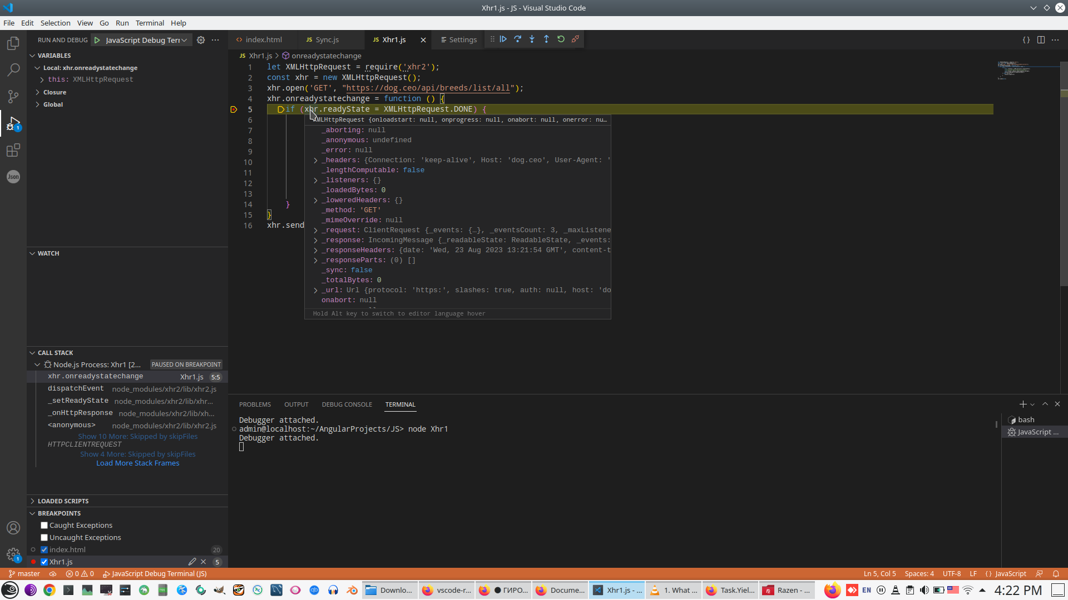Restart the debug session
This screenshot has width=1068, height=600.
tap(561, 39)
